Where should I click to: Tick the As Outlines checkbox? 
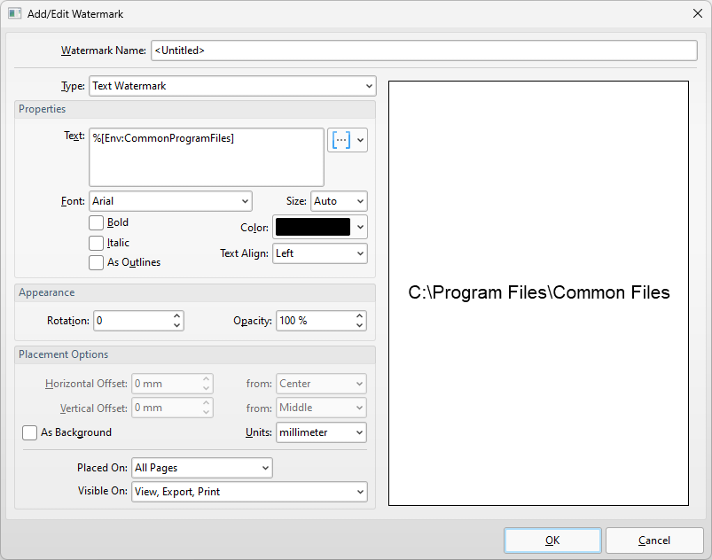tap(97, 262)
